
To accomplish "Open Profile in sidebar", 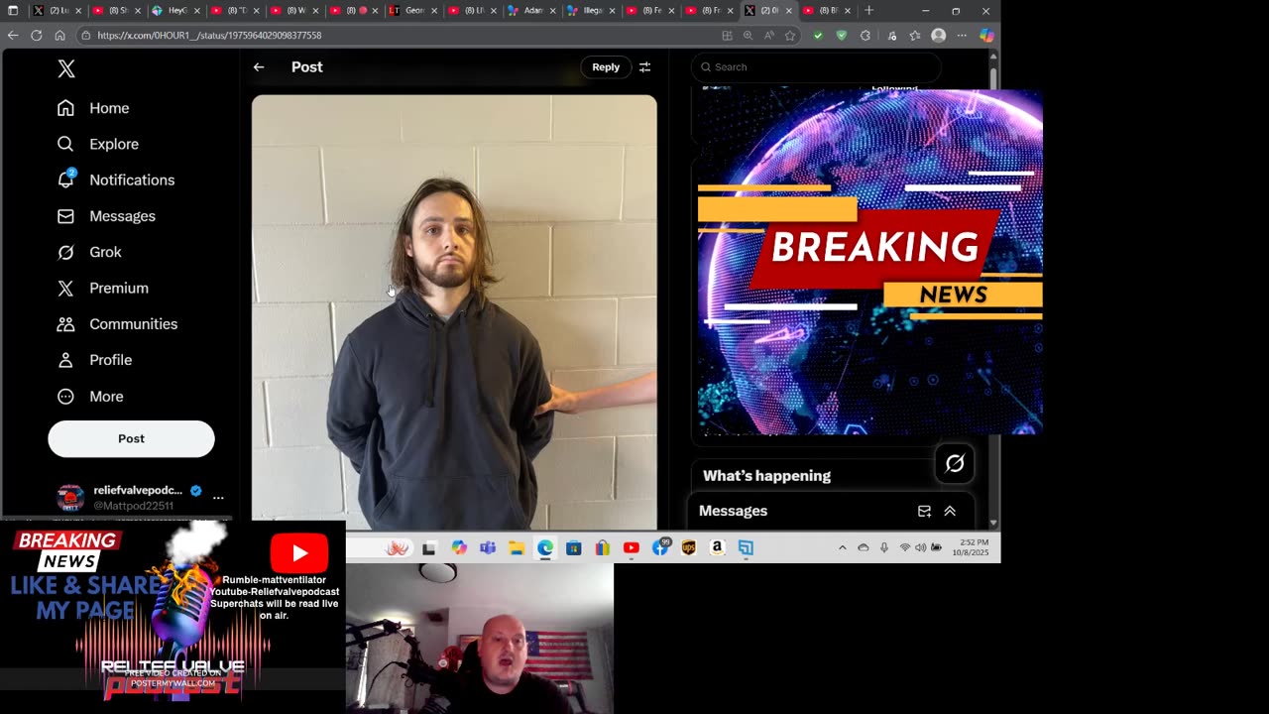I will click(x=94, y=360).
